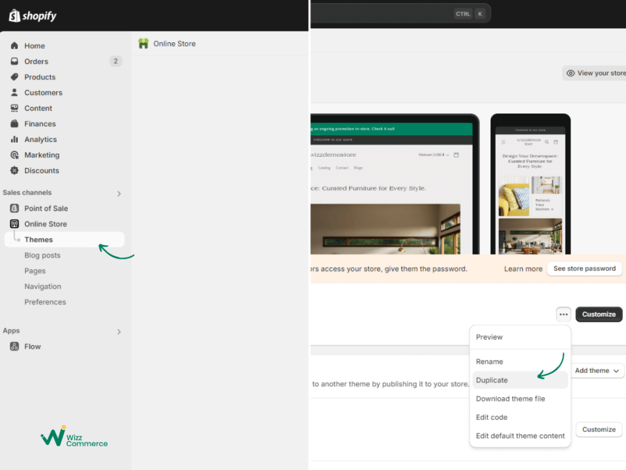
Task: Open Flow app icon
Action: (15, 346)
